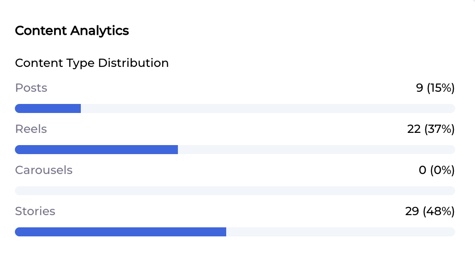Click the gray empty portion of Reels bar

316,150
